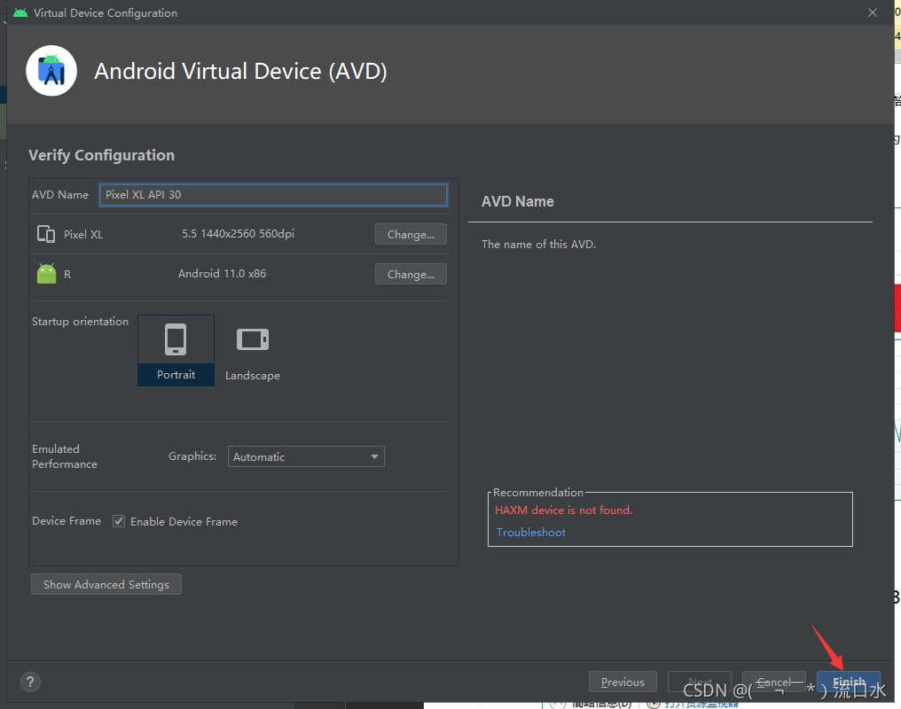Open the HAXM Troubleshoot link
Image resolution: width=901 pixels, height=709 pixels.
coord(531,532)
